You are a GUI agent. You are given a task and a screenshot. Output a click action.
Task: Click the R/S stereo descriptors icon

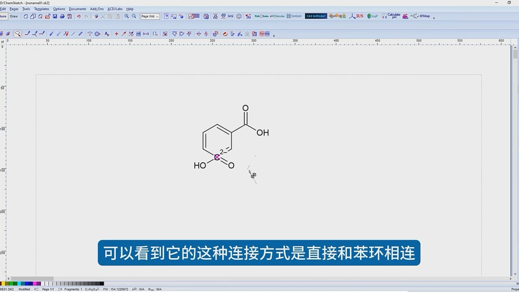click(356, 16)
